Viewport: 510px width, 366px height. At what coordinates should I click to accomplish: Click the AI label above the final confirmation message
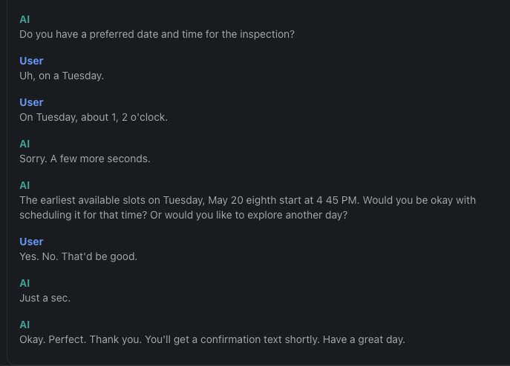(x=24, y=325)
